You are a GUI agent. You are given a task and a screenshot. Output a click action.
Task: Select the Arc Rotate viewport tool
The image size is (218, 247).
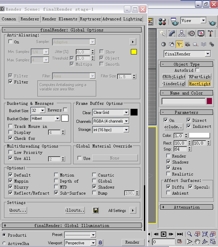(x=205, y=241)
